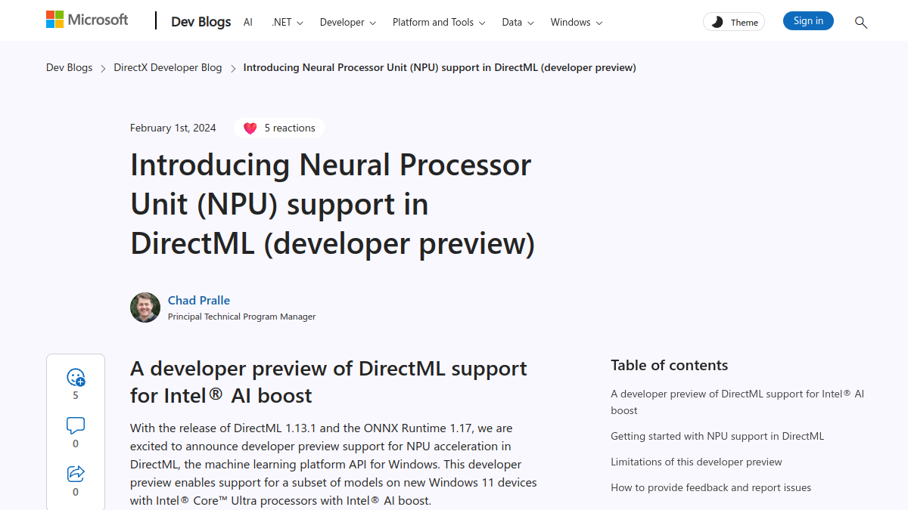Click the heart reactions icon
908x510 pixels.
[250, 128]
